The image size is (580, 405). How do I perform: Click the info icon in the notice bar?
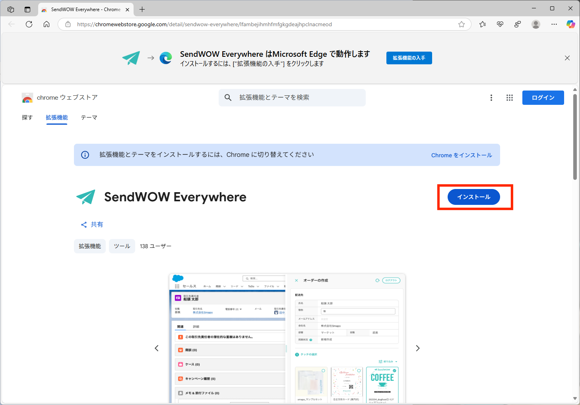85,155
